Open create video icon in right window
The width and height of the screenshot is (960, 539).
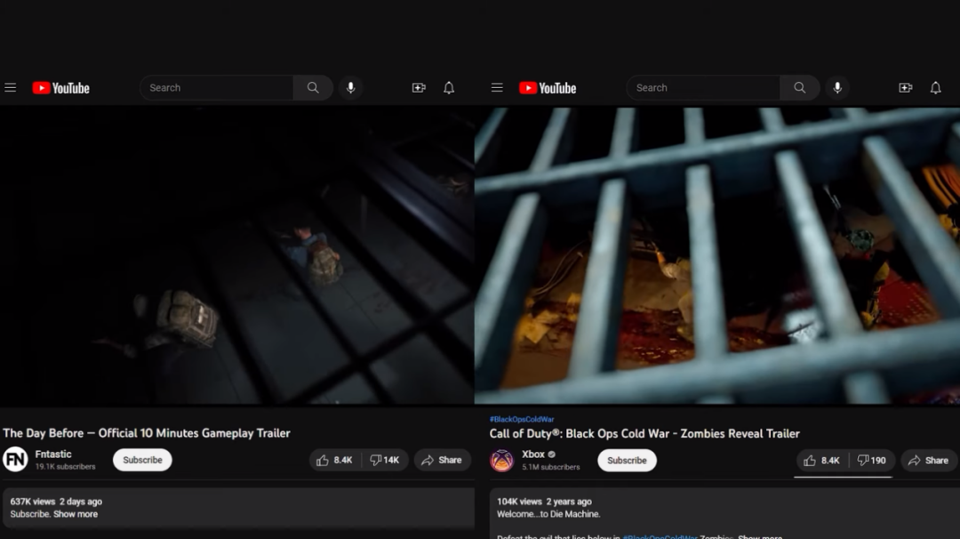(x=906, y=87)
